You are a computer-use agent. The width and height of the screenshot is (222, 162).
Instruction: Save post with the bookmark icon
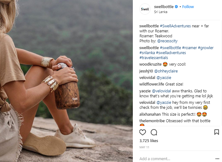[x=216, y=132]
